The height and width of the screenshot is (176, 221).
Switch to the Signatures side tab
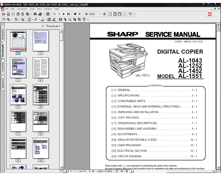tap(3, 83)
